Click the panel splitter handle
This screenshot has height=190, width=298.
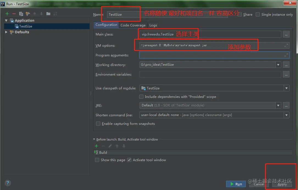(x=91, y=93)
